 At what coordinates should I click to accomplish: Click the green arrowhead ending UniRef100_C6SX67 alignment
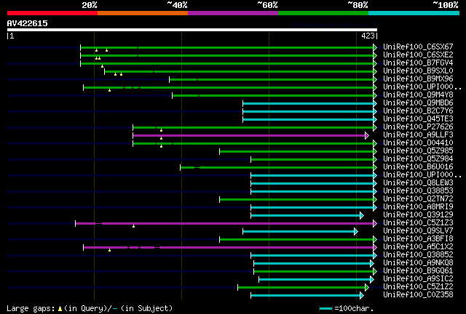click(375, 47)
